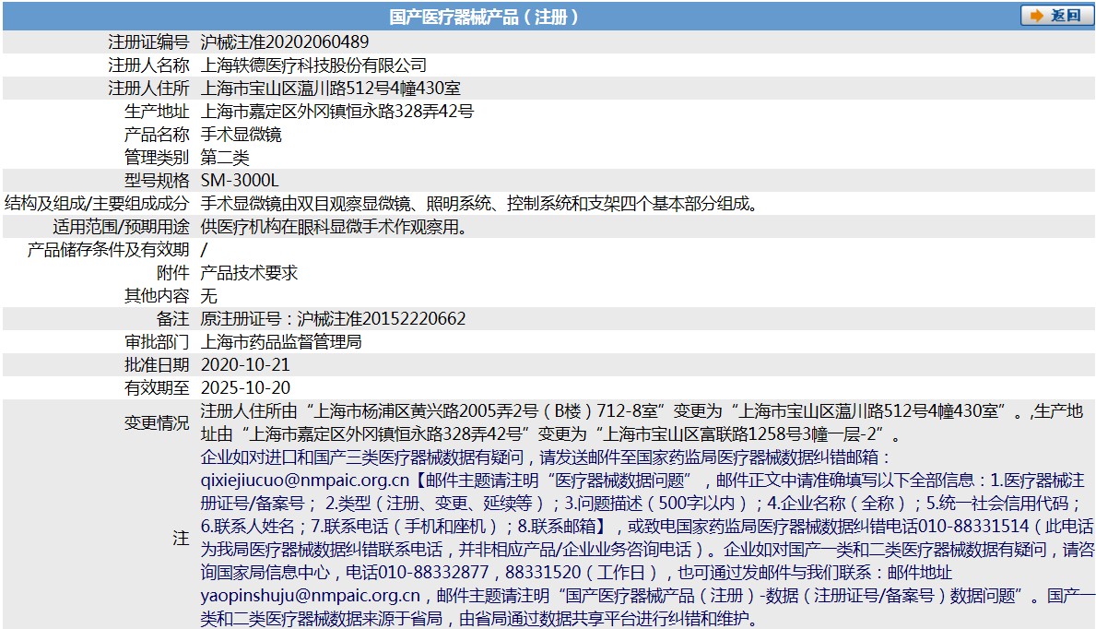Click the 型号规格 label
The image size is (1096, 629).
point(157,181)
